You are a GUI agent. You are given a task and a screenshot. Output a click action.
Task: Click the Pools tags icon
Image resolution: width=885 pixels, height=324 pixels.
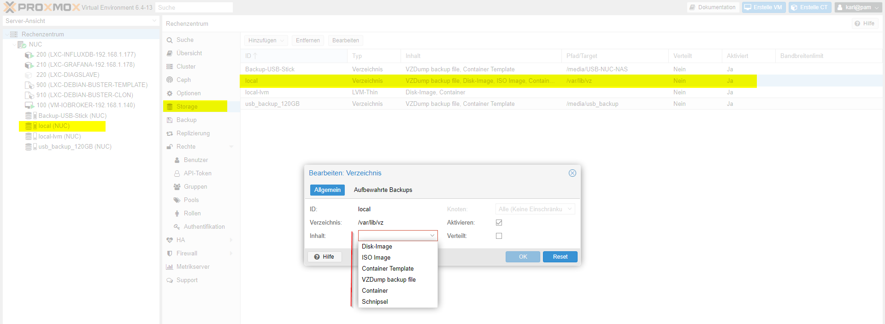click(x=177, y=200)
